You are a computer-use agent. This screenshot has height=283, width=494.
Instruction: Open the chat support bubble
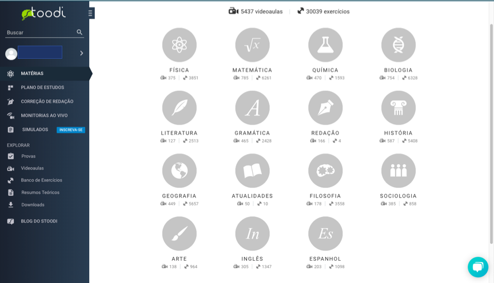click(477, 266)
